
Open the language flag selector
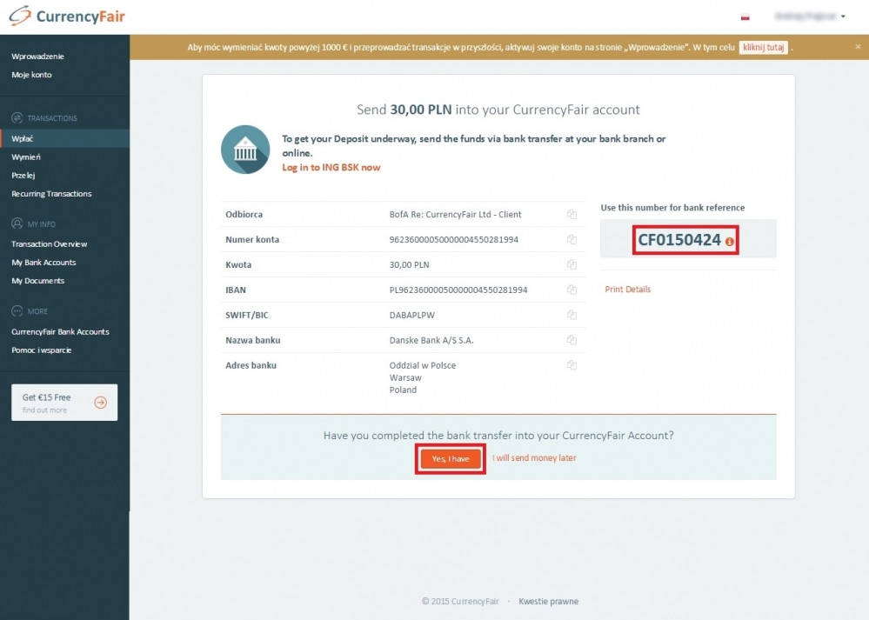(x=745, y=17)
